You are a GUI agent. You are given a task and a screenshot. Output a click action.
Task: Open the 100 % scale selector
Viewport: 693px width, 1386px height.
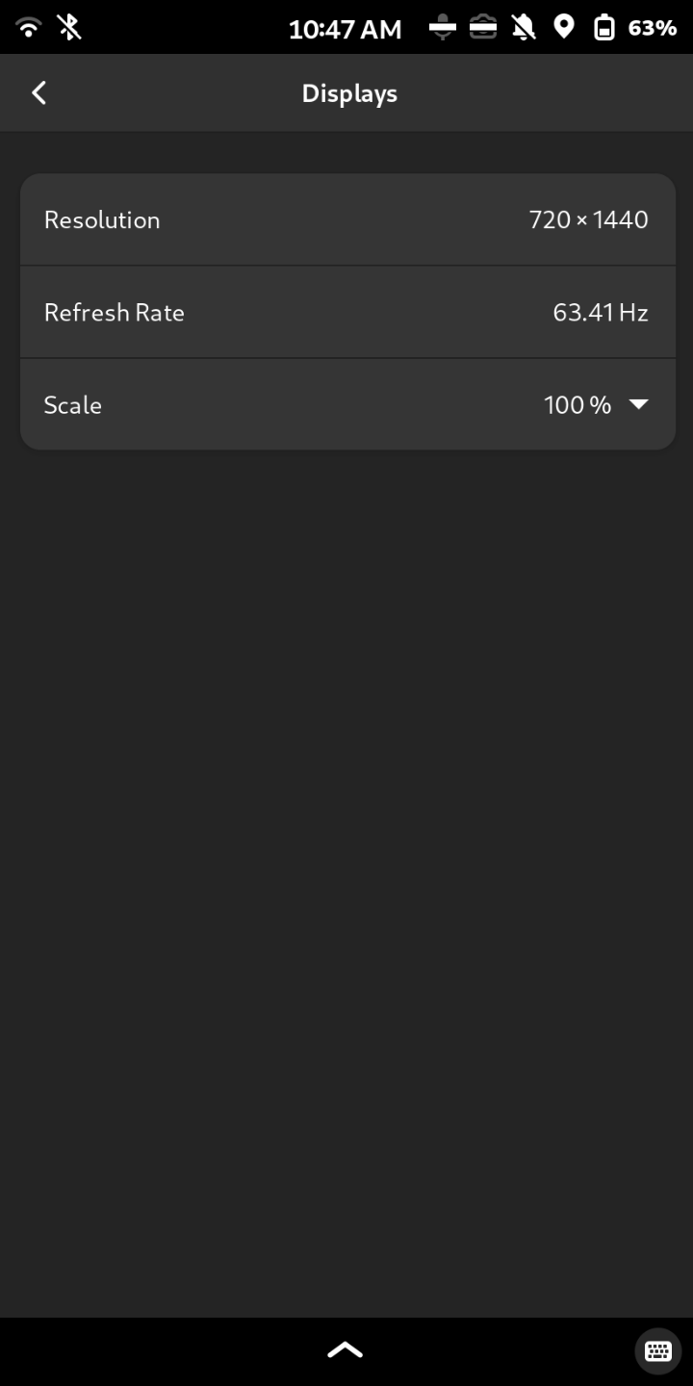click(577, 405)
